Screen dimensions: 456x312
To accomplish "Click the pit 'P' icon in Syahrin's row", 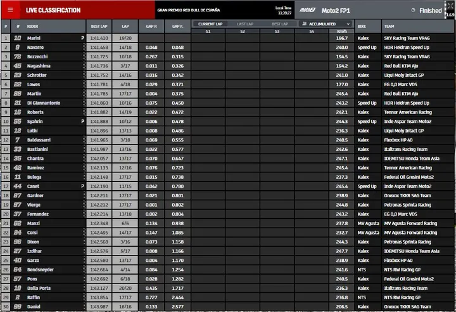I will click(82, 121).
